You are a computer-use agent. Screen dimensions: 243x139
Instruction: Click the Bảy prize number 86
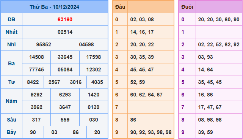pyautogui.click(x=75, y=132)
